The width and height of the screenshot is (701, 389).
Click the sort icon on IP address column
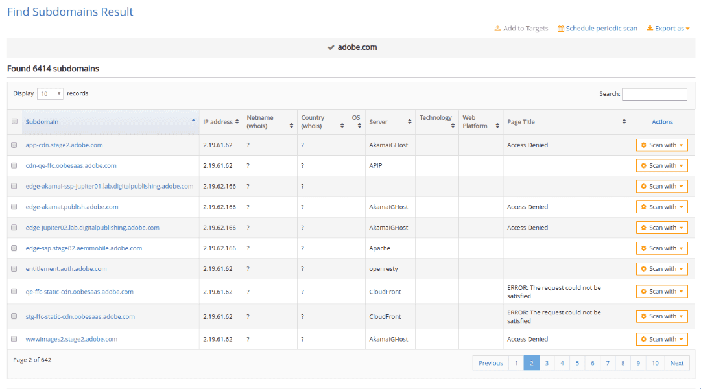[x=237, y=121]
